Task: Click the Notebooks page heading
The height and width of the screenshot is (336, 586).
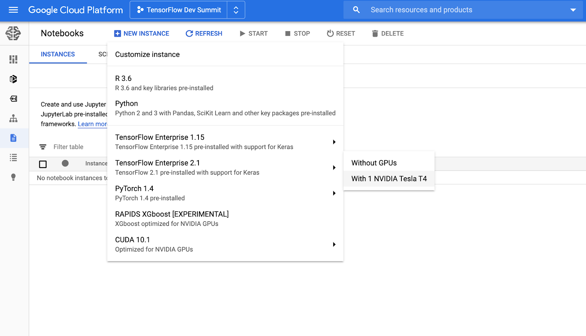Action: [62, 33]
